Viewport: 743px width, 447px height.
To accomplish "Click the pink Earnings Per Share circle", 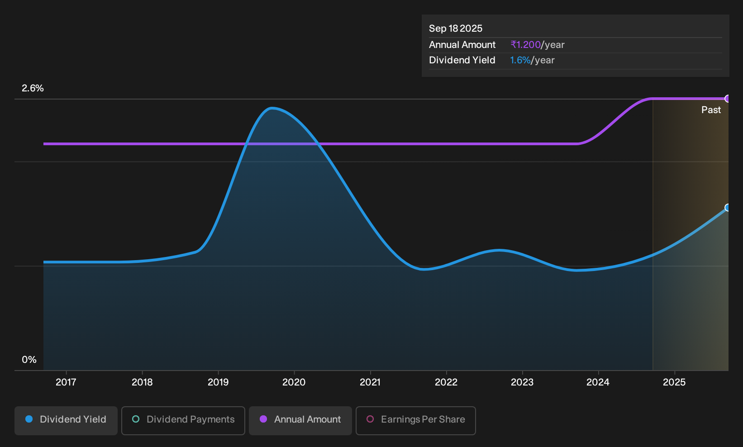I will pos(370,419).
